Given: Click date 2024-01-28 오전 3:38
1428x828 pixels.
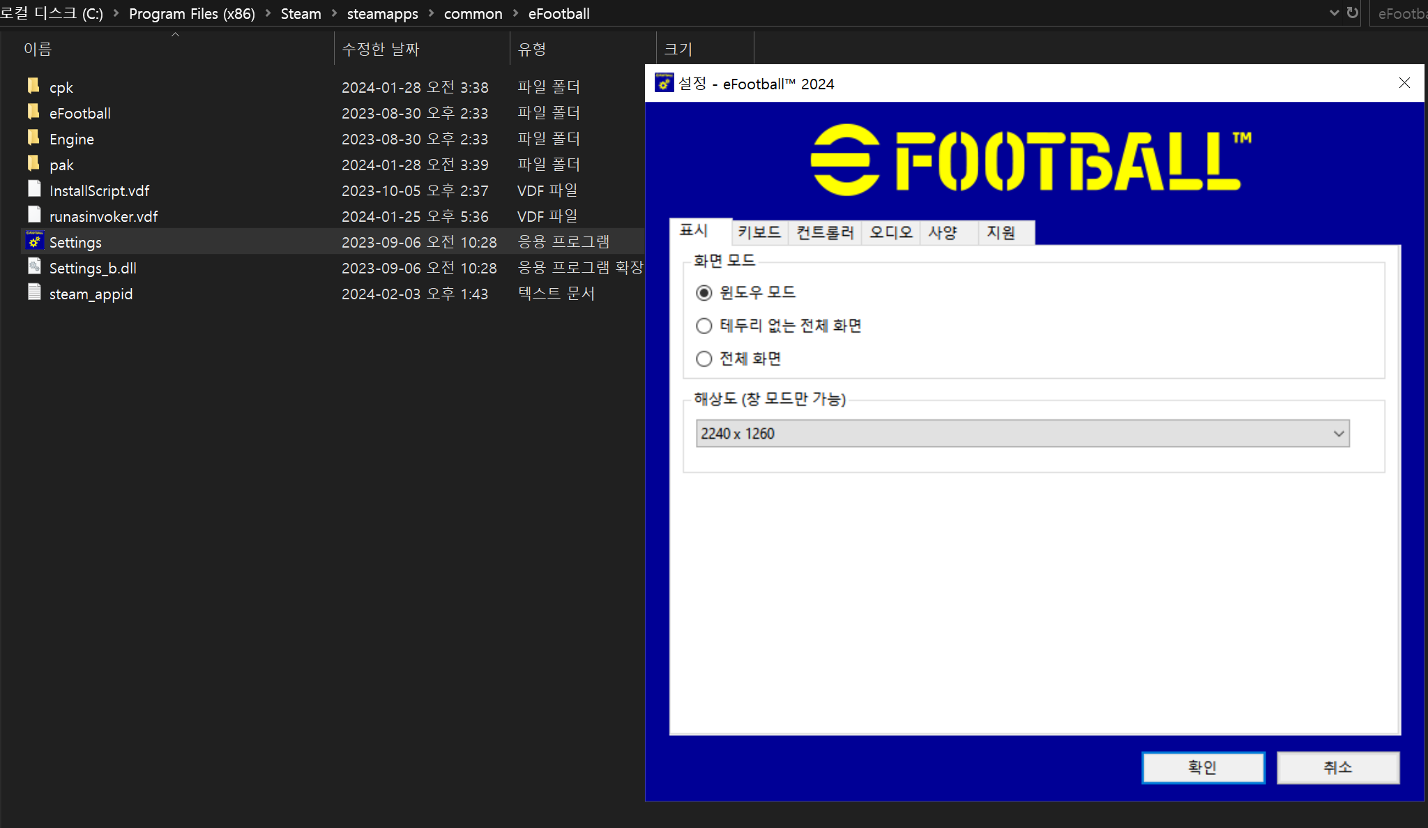Looking at the screenshot, I should point(415,87).
